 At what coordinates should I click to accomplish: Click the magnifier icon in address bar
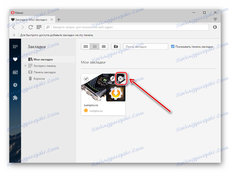pos(48,27)
